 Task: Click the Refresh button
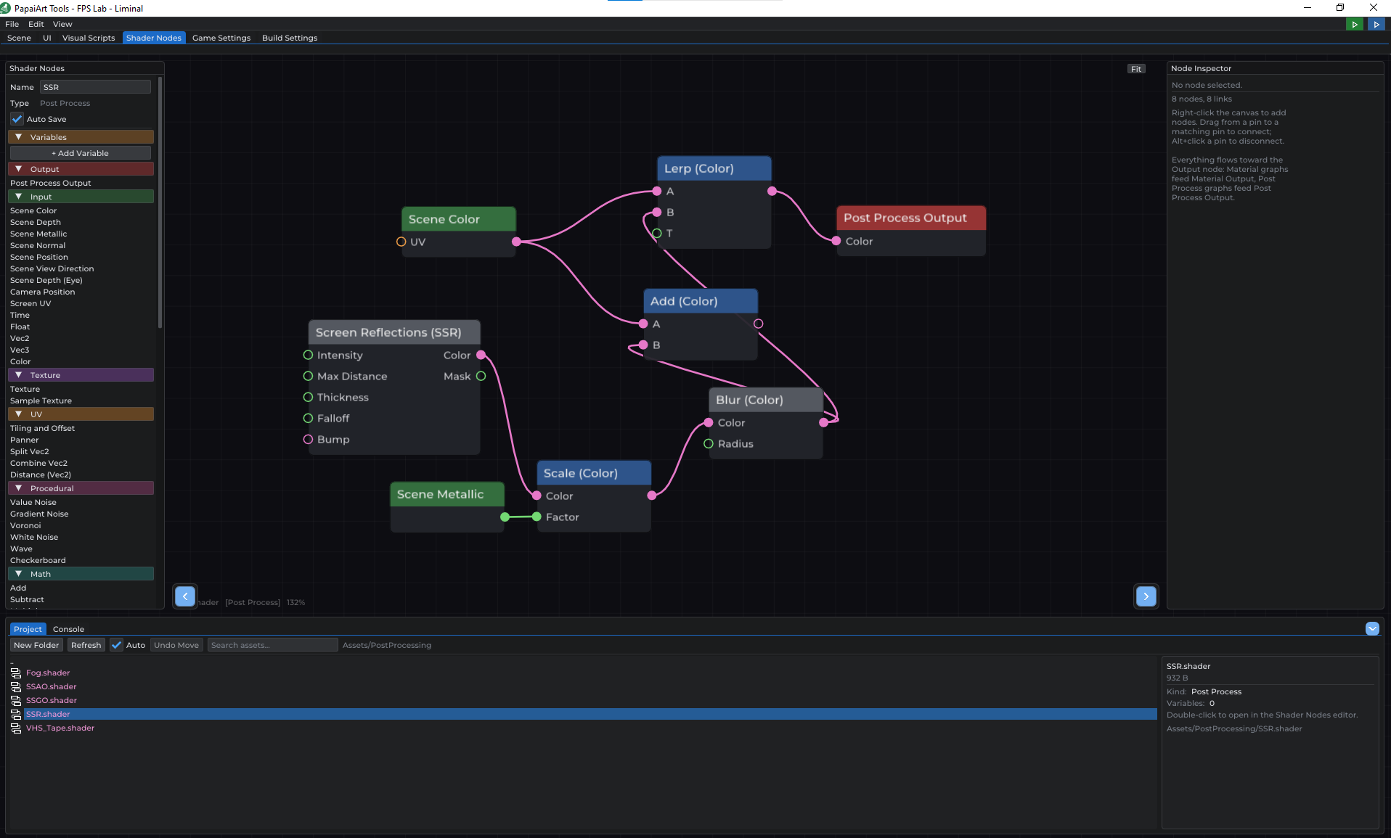tap(86, 645)
